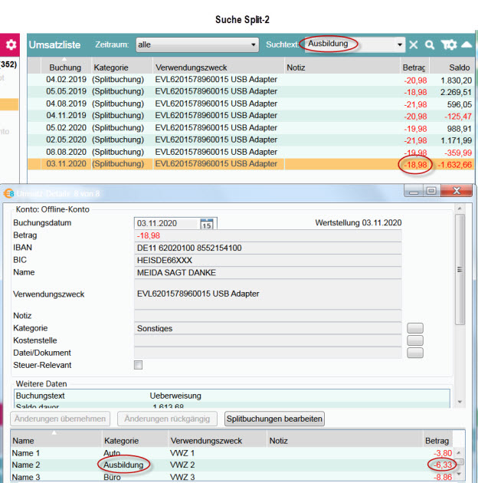Sort split list by Kategorie column

click(135, 441)
